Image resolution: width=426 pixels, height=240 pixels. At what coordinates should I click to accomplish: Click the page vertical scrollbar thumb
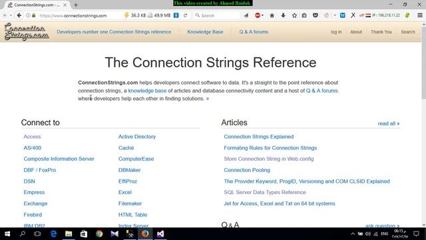423,63
